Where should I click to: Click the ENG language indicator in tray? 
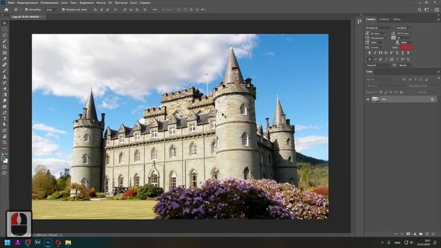[398, 242]
